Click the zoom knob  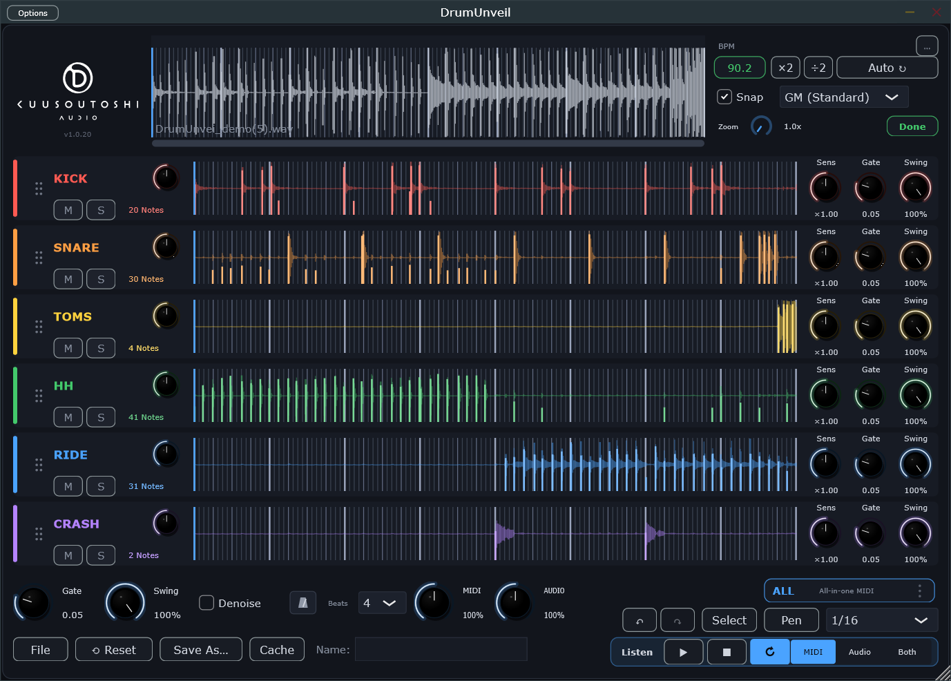click(x=761, y=126)
